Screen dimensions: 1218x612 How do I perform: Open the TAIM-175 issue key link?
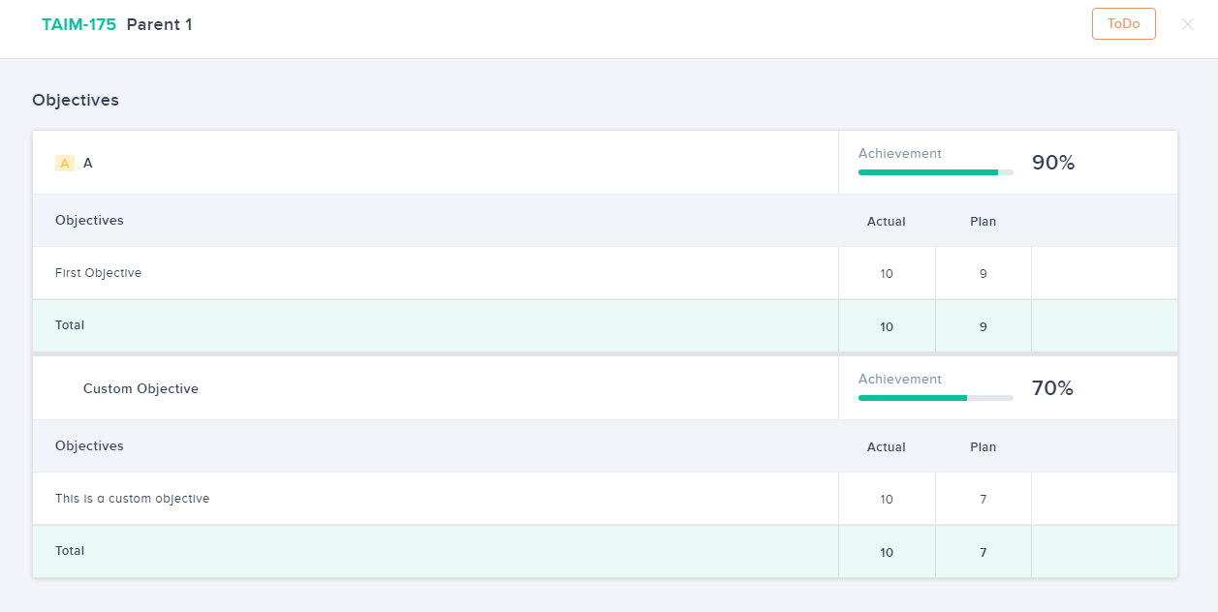78,25
